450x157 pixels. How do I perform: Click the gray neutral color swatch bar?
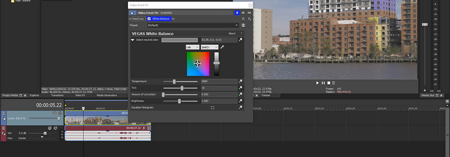click(179, 40)
